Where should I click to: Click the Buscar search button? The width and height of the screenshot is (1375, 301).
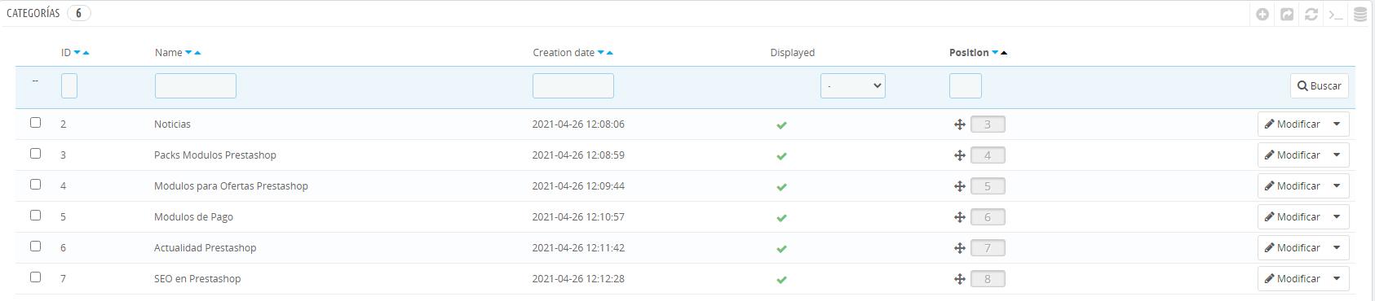click(1319, 85)
